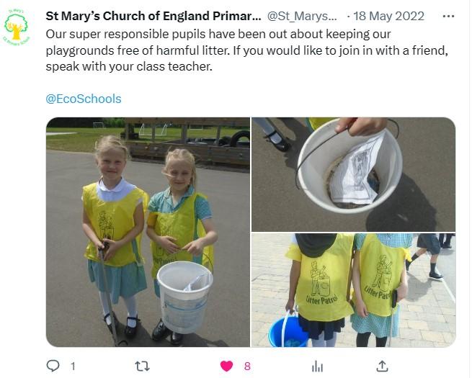Click the like count number 8
The height and width of the screenshot is (378, 472).
coord(247,366)
